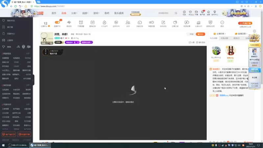
Task: Open 鱼吧 in top navigation
Action: [x=107, y=13]
